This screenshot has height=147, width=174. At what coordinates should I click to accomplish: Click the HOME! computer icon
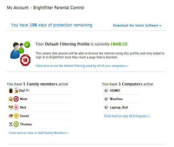click(x=106, y=91)
